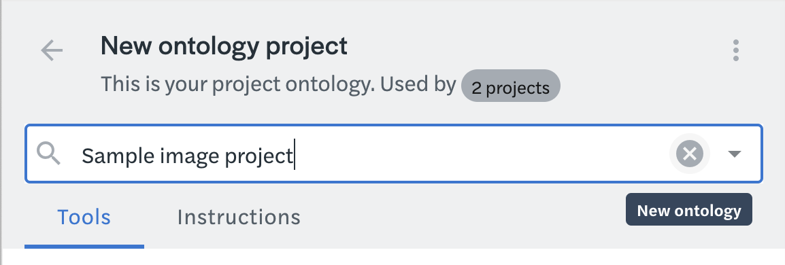Select the 'New ontology project' title
Image resolution: width=785 pixels, height=265 pixels.
click(224, 46)
